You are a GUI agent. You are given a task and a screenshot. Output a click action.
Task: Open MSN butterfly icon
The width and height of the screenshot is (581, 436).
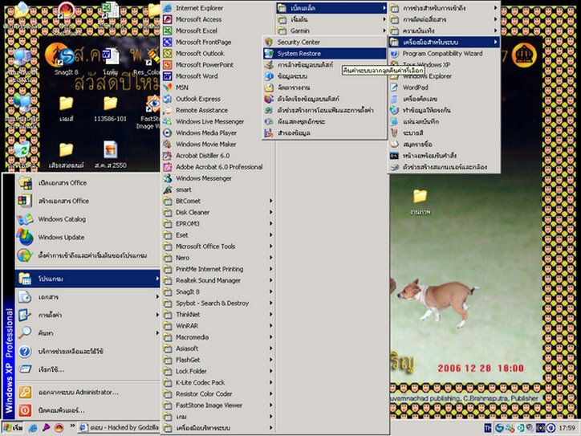pyautogui.click(x=168, y=88)
